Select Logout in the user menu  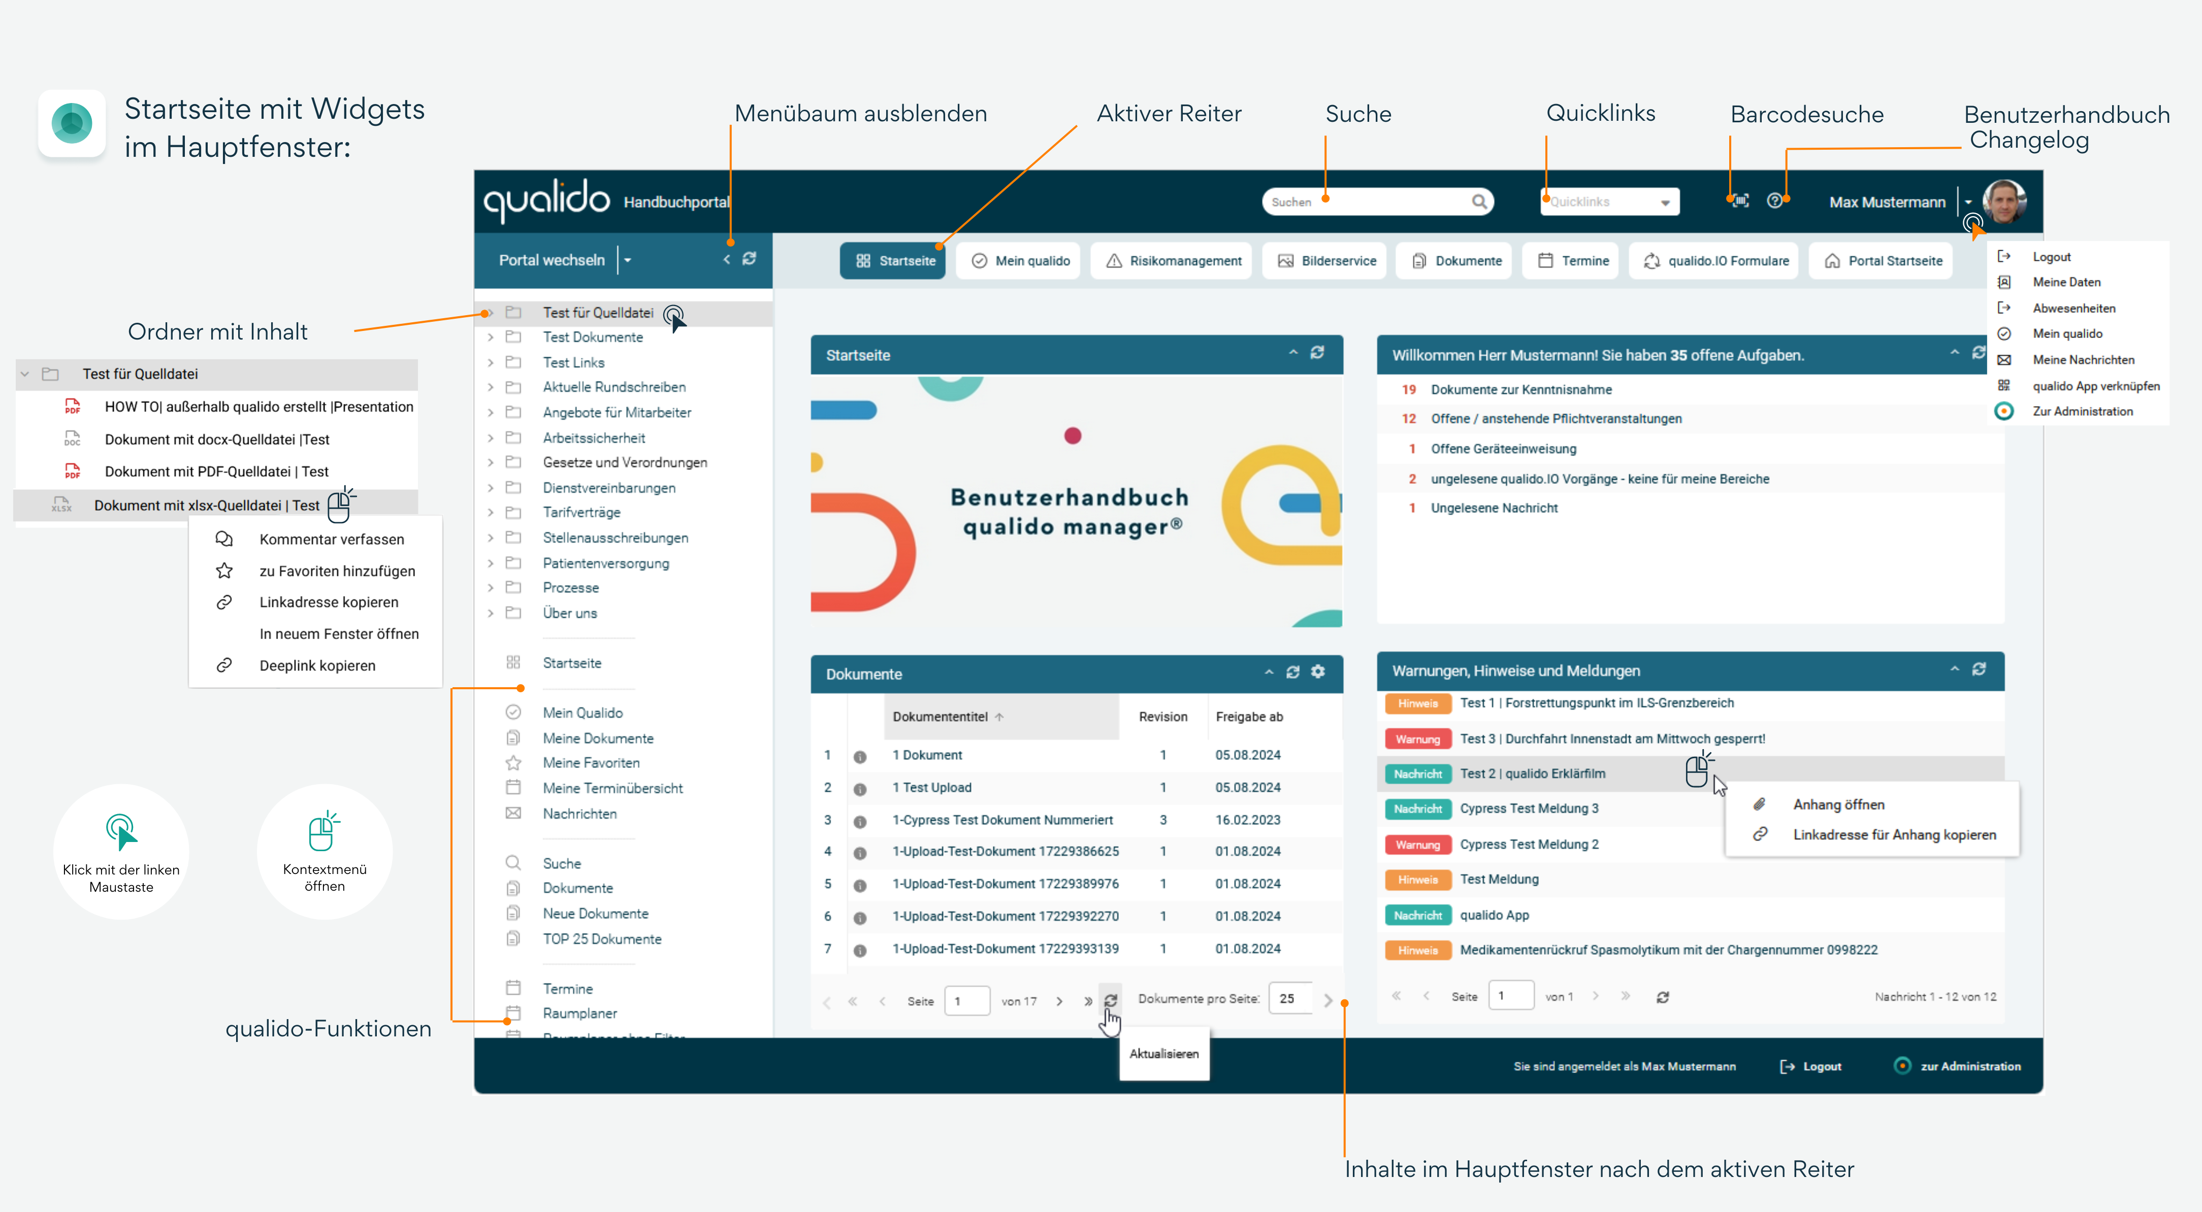tap(2051, 256)
